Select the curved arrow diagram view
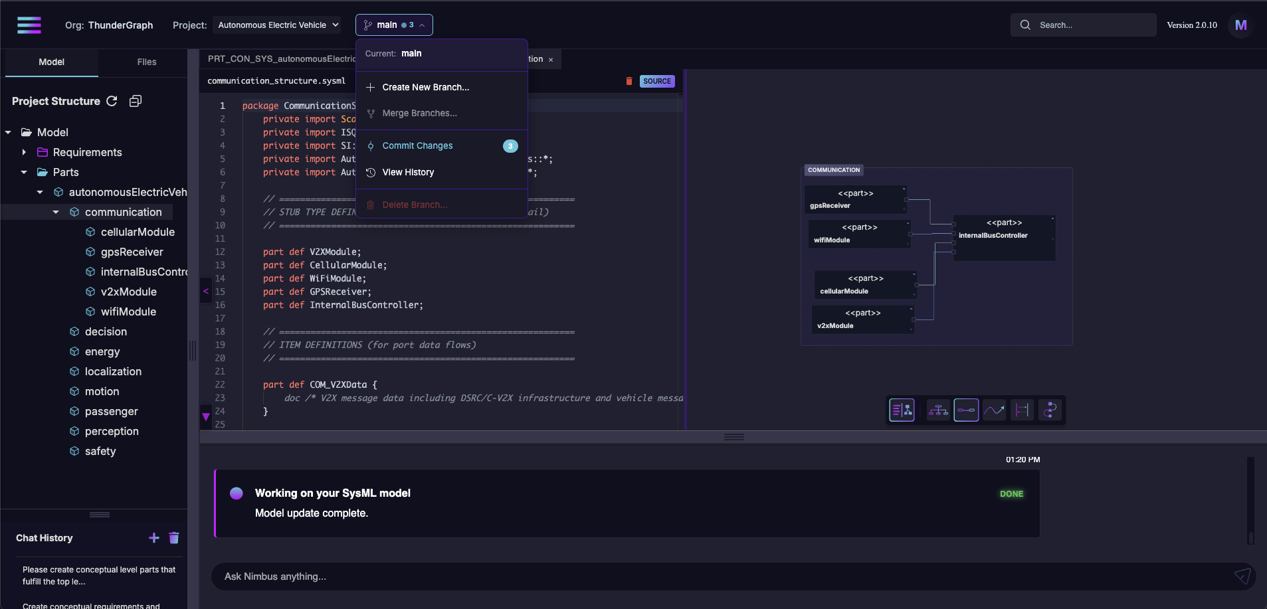1267x609 pixels. click(994, 410)
